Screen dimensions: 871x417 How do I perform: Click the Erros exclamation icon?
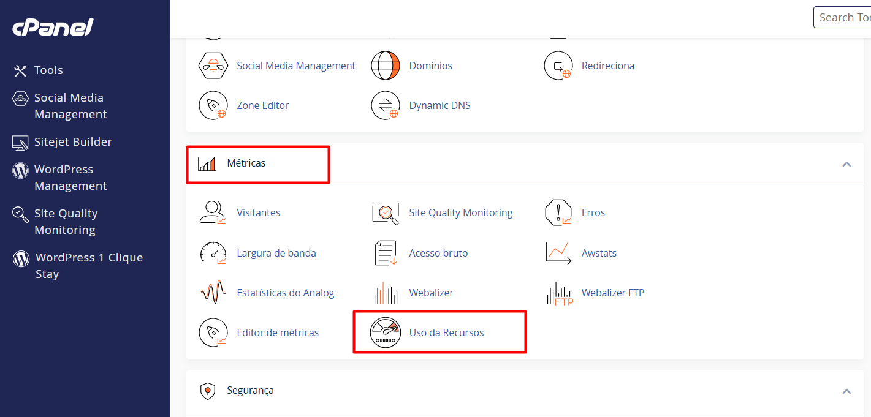(558, 212)
